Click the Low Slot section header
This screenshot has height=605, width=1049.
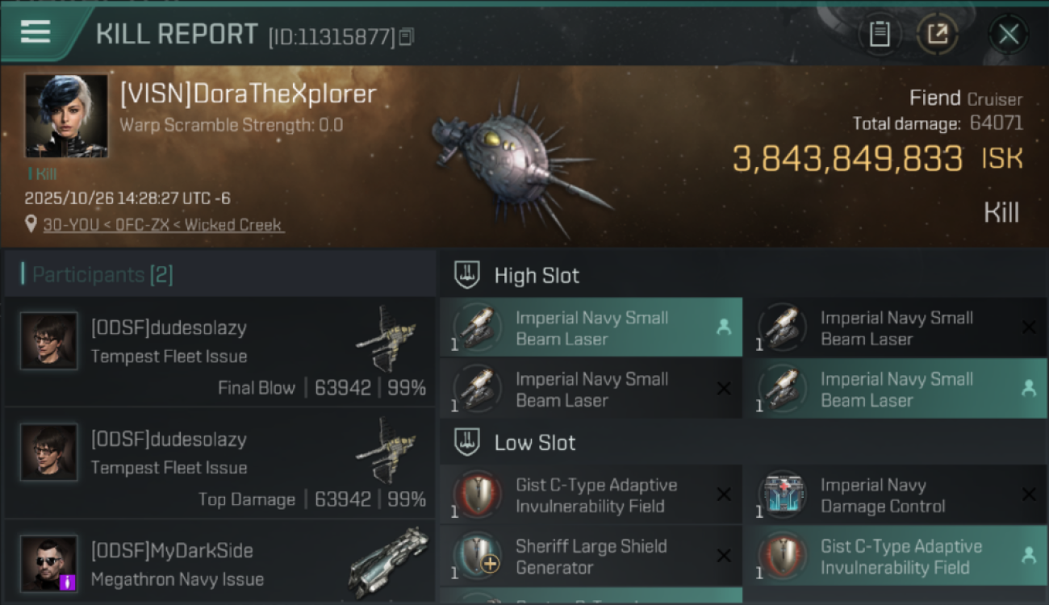coord(535,443)
